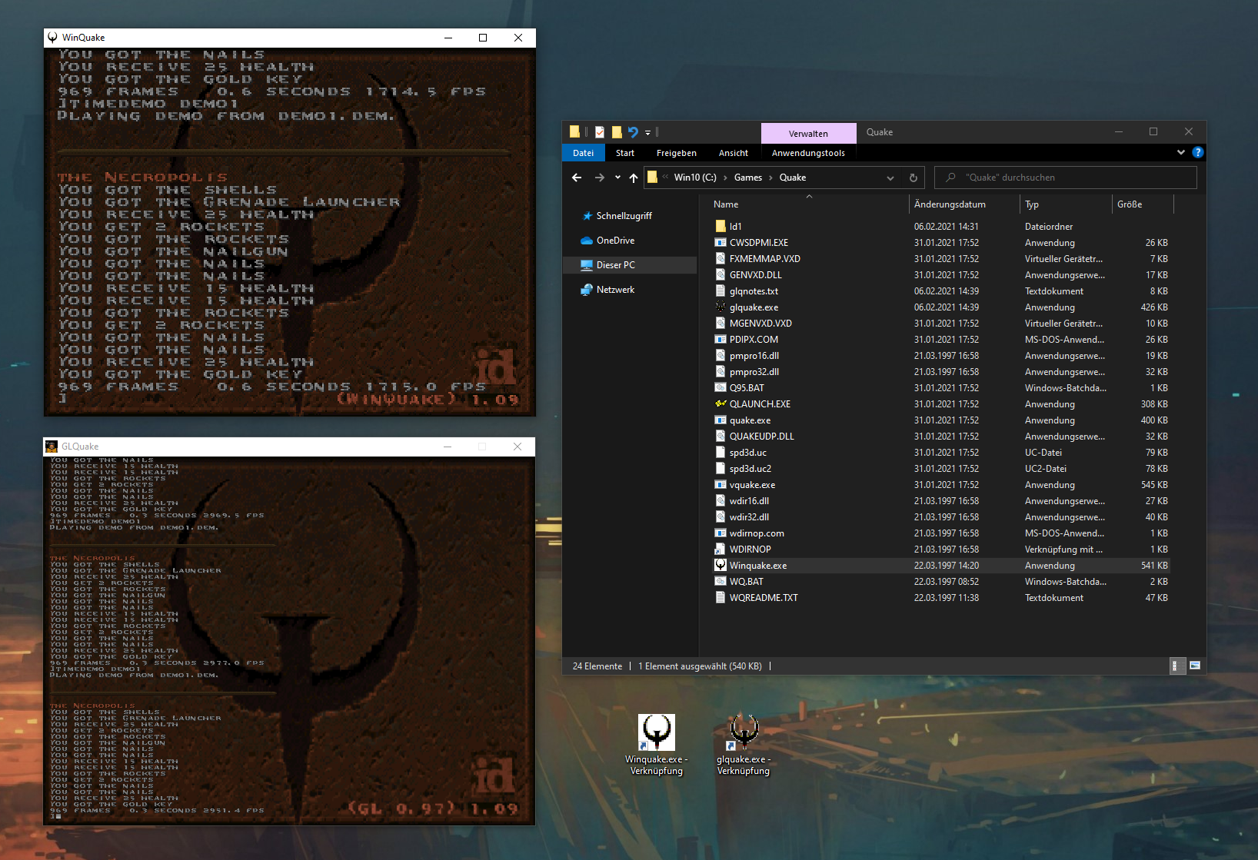Expand the chevron after Win10 (C:) breadcrumb
1258x860 pixels.
(725, 178)
